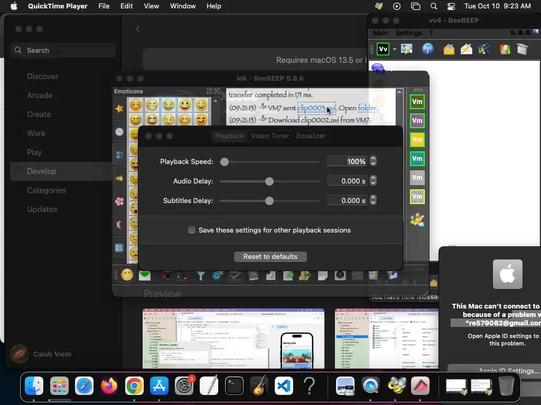Click the camera icon in chat toolbar
This screenshot has height=405, width=541.
[340, 275]
